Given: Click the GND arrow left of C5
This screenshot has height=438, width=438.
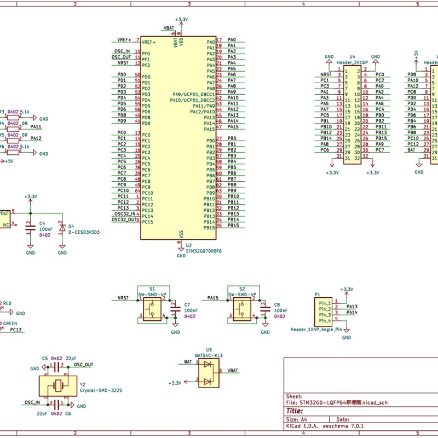Looking at the screenshot, I should point(38,367).
